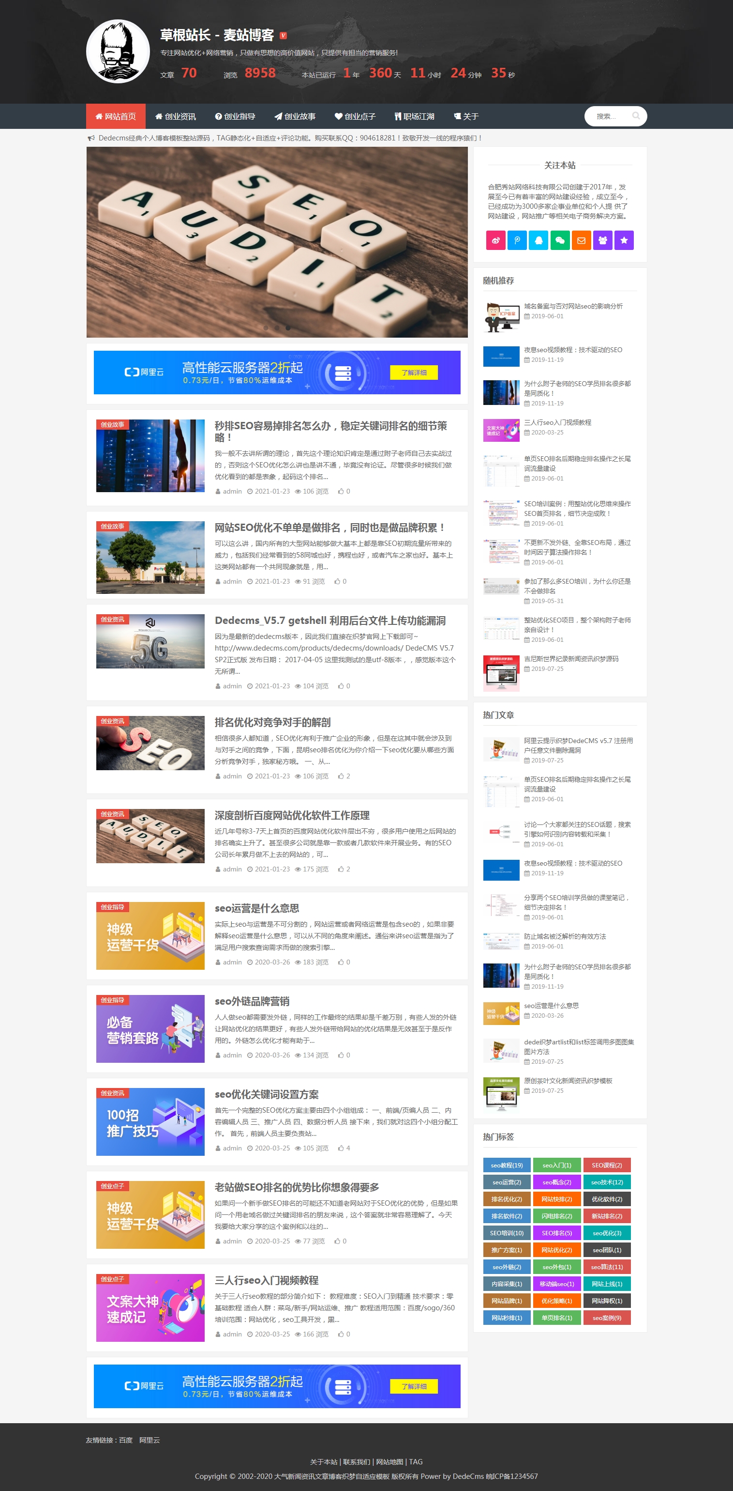Open the QQ penguin contact icon

(x=538, y=240)
